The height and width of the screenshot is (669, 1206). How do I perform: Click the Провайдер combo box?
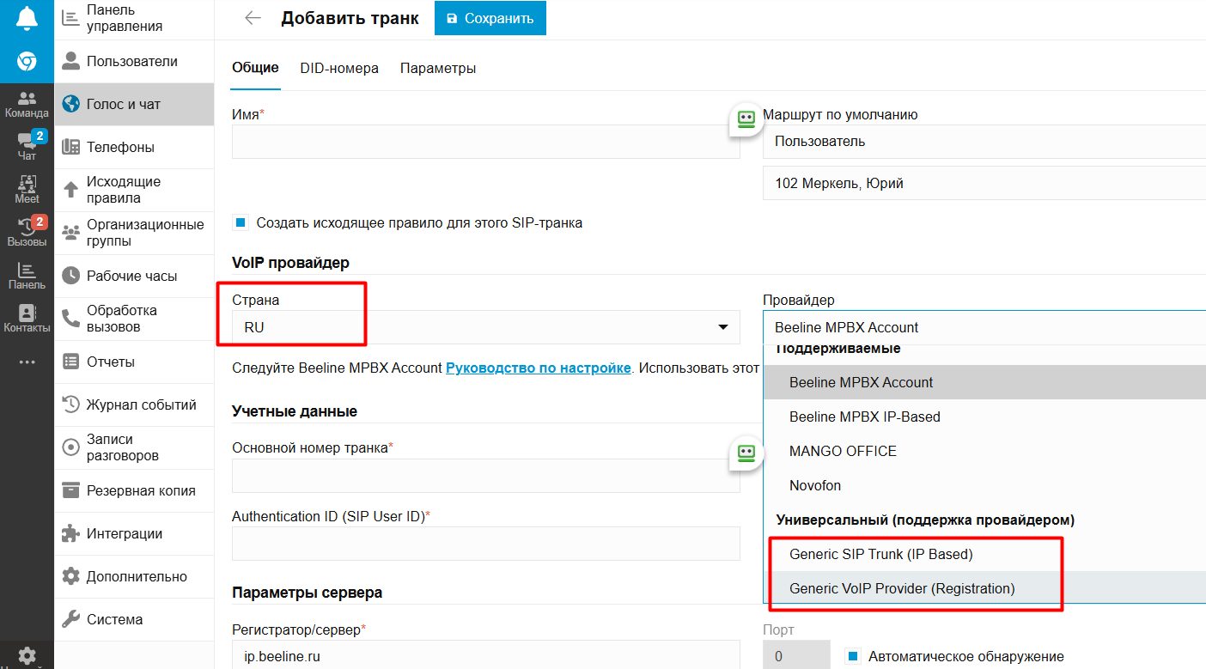[x=984, y=327]
